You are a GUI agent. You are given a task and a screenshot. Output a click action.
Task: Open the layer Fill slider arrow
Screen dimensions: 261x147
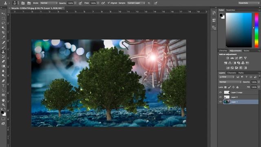pos(259,87)
